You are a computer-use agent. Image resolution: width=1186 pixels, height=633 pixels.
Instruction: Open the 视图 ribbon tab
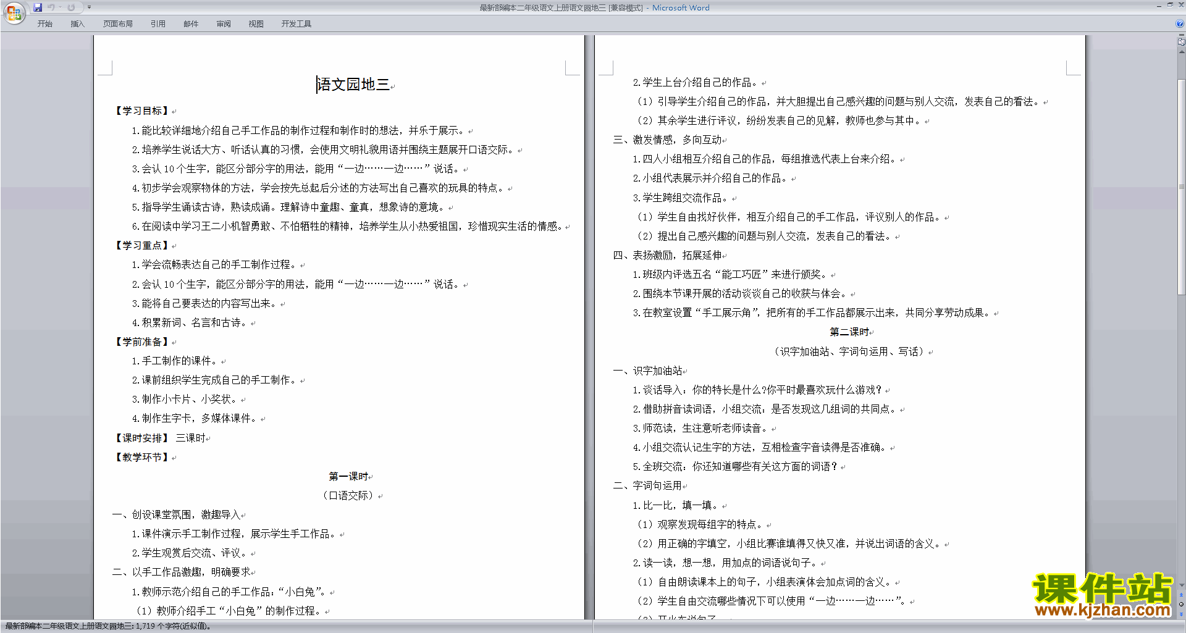pyautogui.click(x=256, y=24)
